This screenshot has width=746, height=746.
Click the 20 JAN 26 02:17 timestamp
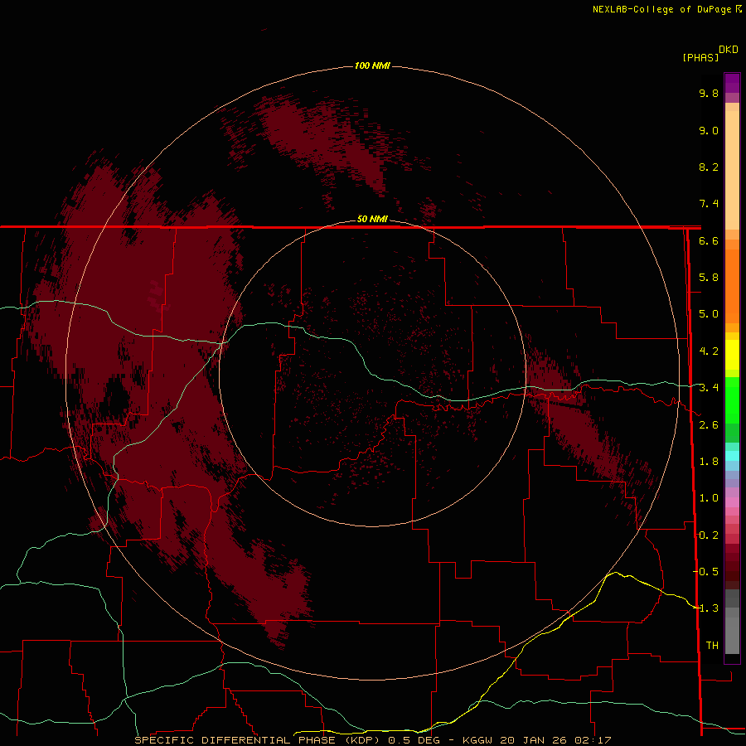coord(555,740)
